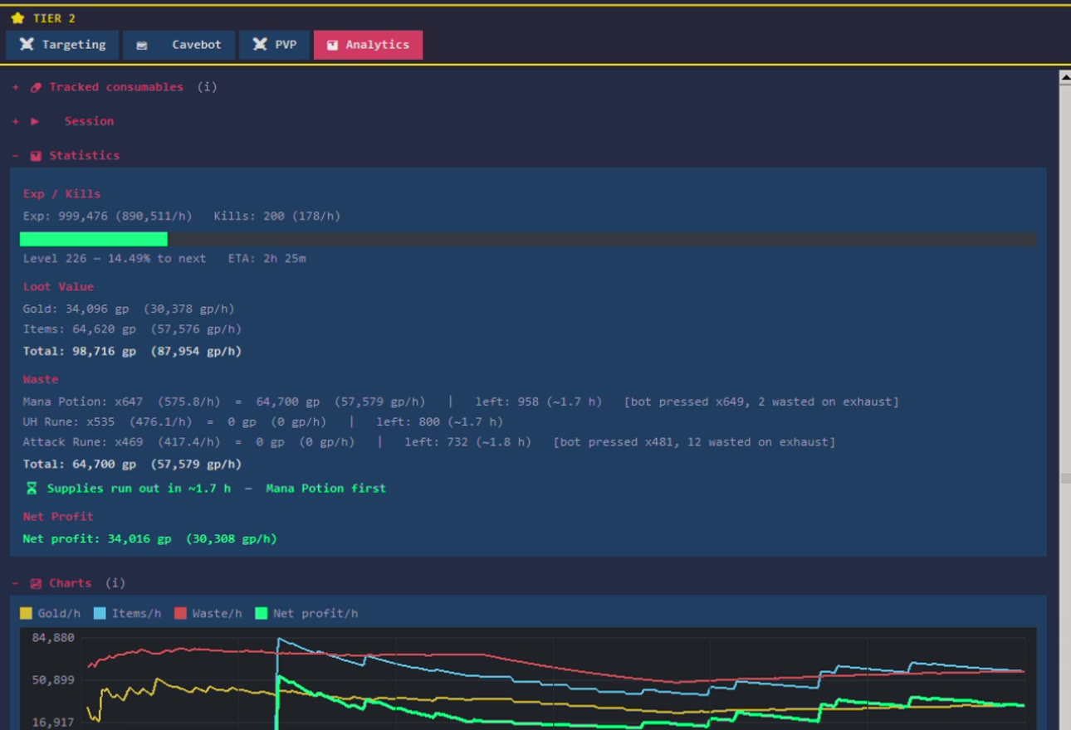Collapse the Statistics section minus sign
The width and height of the screenshot is (1071, 730).
pos(16,155)
